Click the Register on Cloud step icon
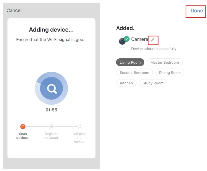The height and width of the screenshot is (171, 207). (51, 127)
